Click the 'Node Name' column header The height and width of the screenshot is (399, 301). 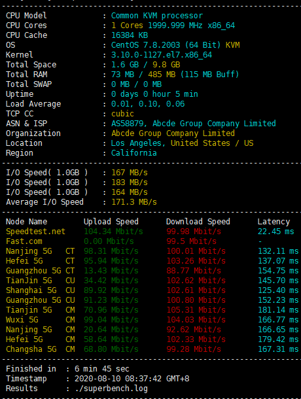point(26,222)
